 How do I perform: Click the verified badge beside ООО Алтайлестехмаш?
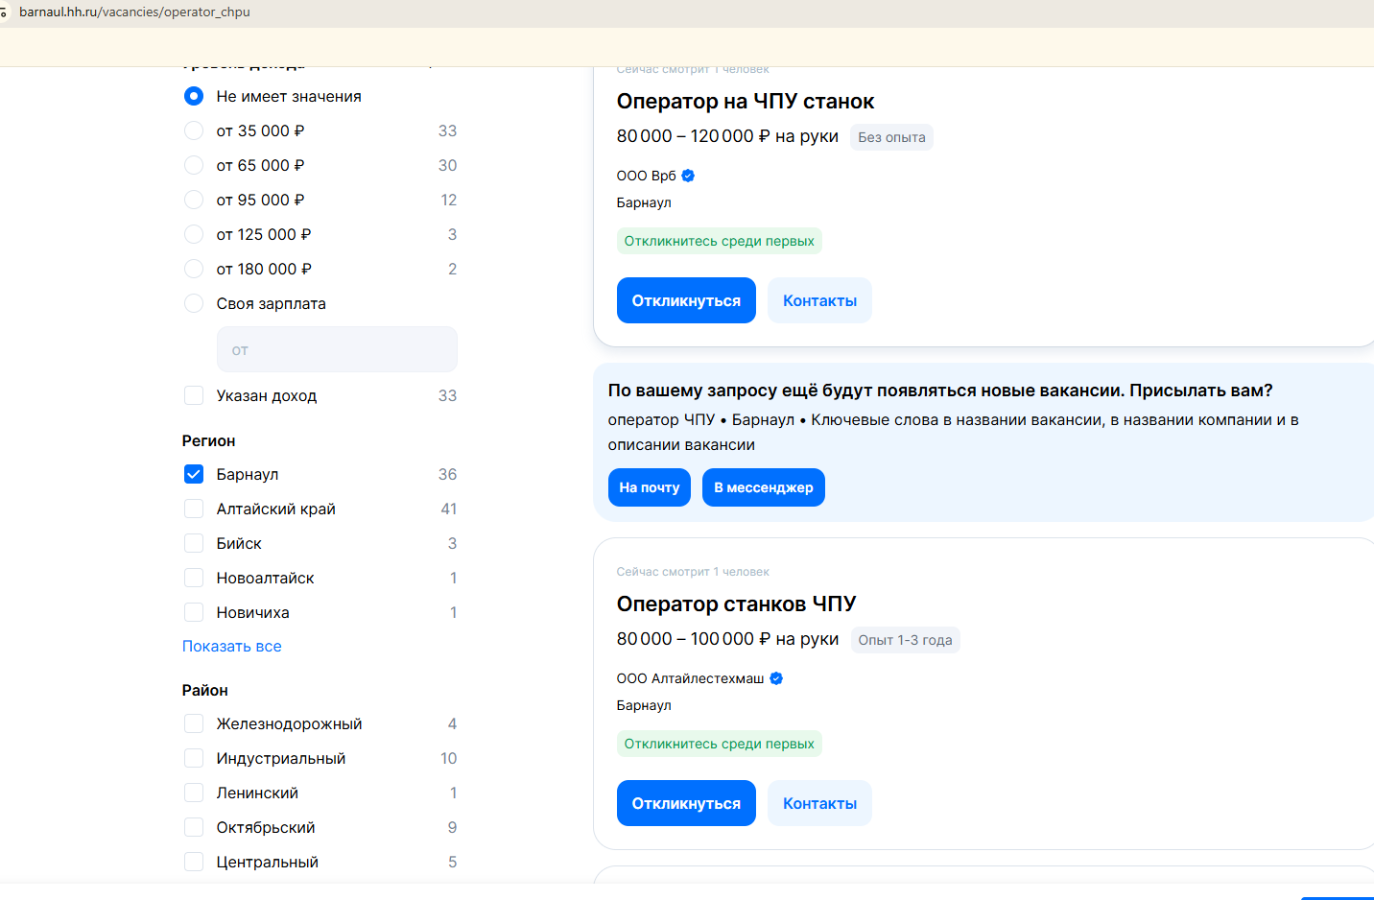(x=776, y=678)
